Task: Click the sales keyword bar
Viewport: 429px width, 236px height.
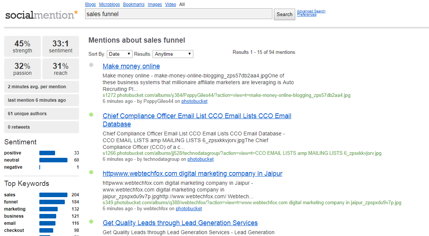Action: pyautogui.click(x=53, y=194)
